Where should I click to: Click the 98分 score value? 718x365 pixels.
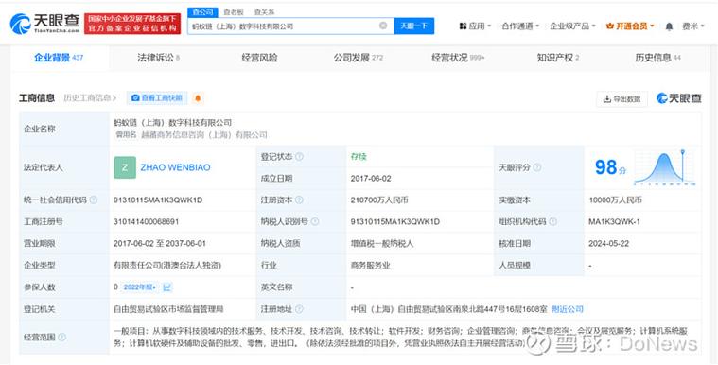coord(610,167)
